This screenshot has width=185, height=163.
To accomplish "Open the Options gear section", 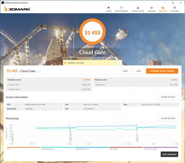I will (x=174, y=9).
